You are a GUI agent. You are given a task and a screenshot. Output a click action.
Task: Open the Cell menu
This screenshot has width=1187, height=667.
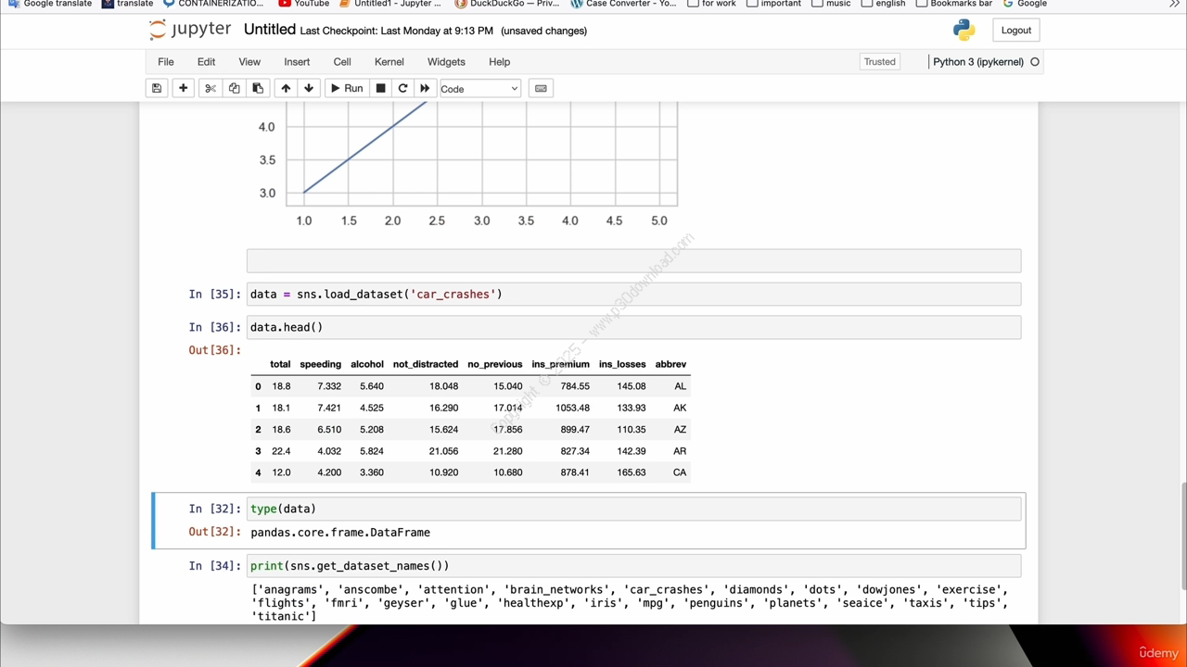[342, 62]
